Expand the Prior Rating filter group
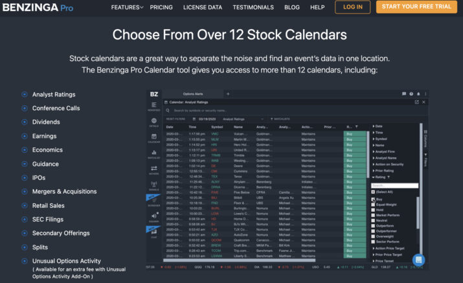 point(383,171)
